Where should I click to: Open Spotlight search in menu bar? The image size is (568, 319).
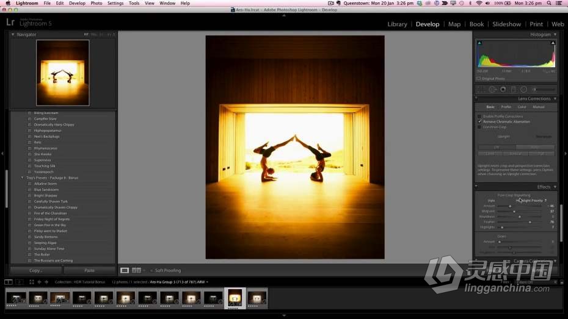click(549, 3)
